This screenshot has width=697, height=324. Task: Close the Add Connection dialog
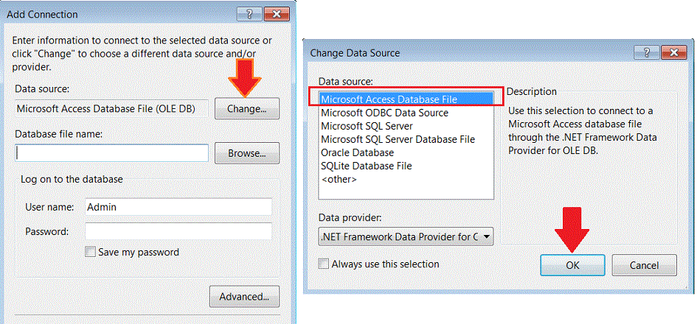(x=277, y=14)
